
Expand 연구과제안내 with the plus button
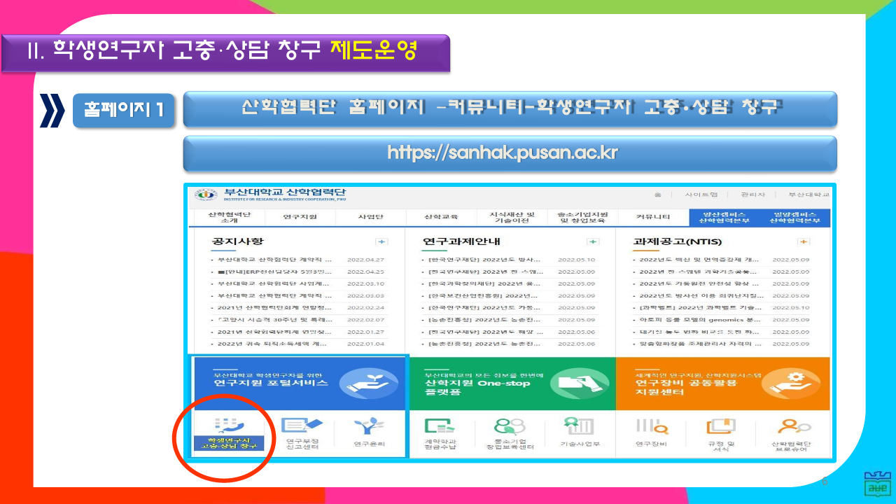point(593,241)
